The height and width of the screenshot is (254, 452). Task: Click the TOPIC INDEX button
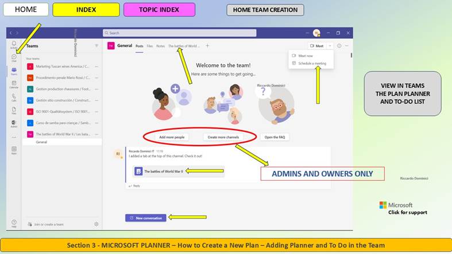pyautogui.click(x=159, y=10)
